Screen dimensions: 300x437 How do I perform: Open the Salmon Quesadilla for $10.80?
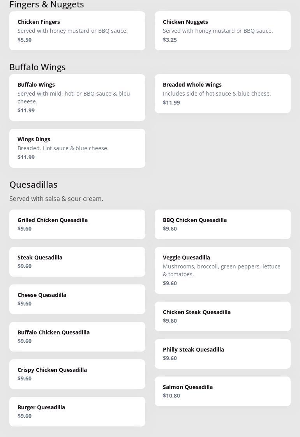(x=222, y=391)
